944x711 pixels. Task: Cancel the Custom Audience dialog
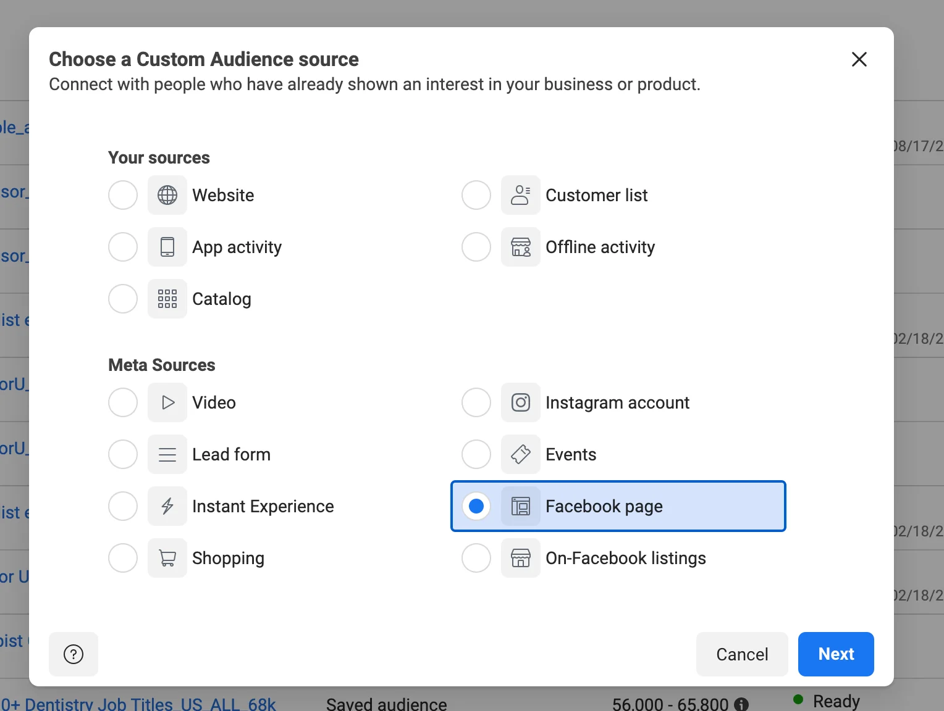point(741,654)
